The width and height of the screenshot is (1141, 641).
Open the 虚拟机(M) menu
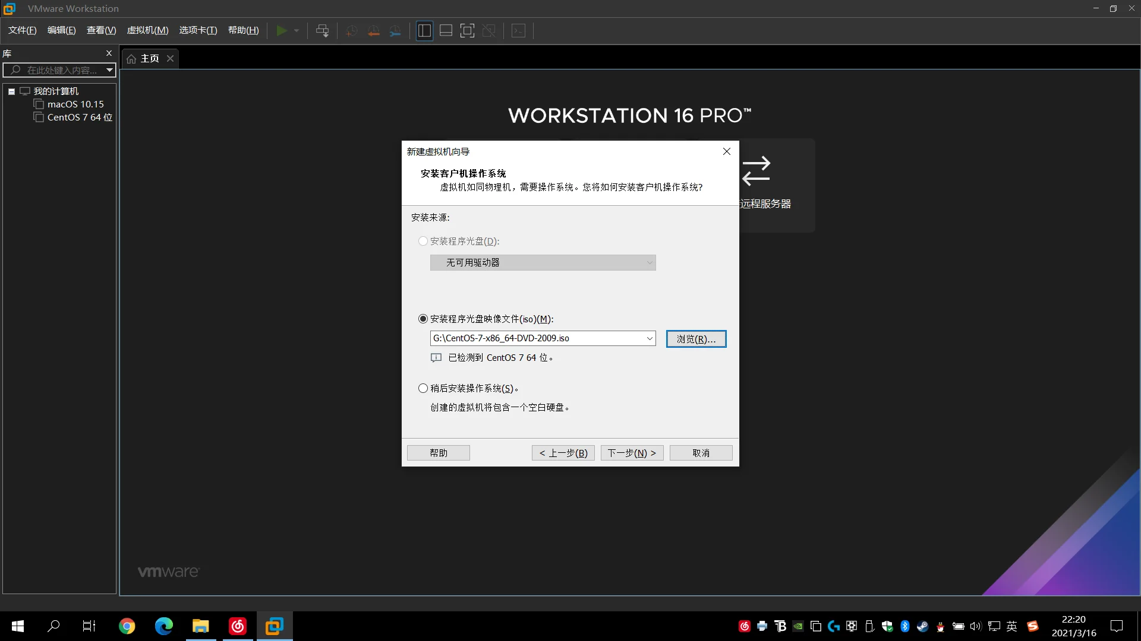[147, 30]
